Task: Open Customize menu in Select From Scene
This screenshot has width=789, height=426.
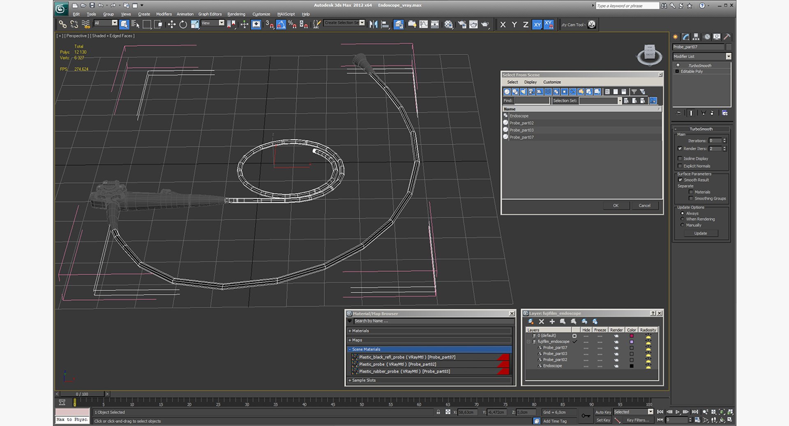Action: [551, 82]
